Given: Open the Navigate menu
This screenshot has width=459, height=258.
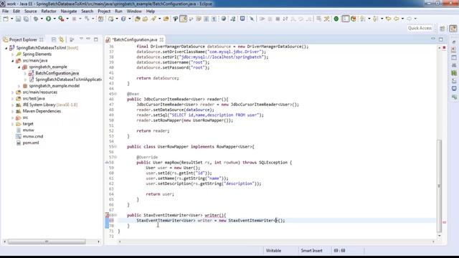Looking at the screenshot, I should (x=69, y=11).
